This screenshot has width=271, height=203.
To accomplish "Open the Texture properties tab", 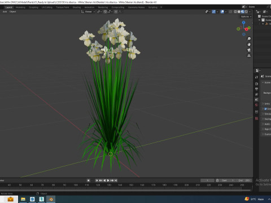I will pyautogui.click(x=256, y=118).
